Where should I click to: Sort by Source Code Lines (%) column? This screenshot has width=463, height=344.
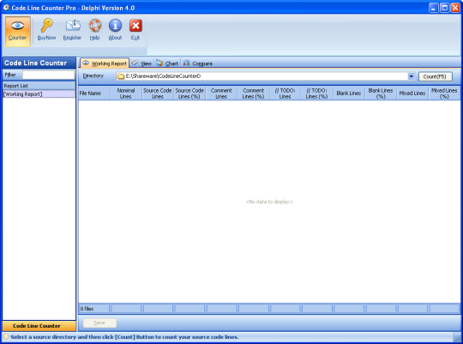189,94
